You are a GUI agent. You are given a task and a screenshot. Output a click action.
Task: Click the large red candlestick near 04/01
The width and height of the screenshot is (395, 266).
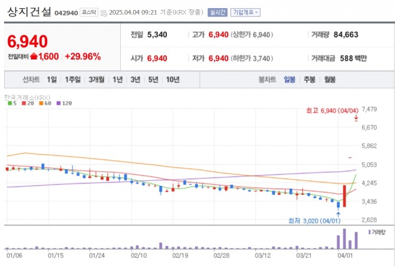(344, 196)
